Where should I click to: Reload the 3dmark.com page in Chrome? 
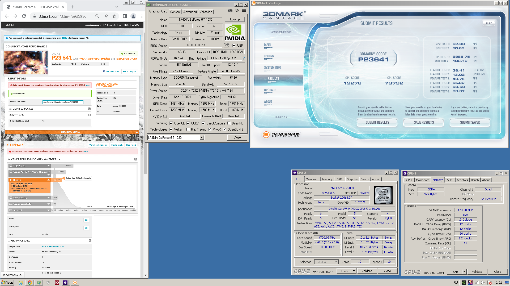[x=24, y=16]
